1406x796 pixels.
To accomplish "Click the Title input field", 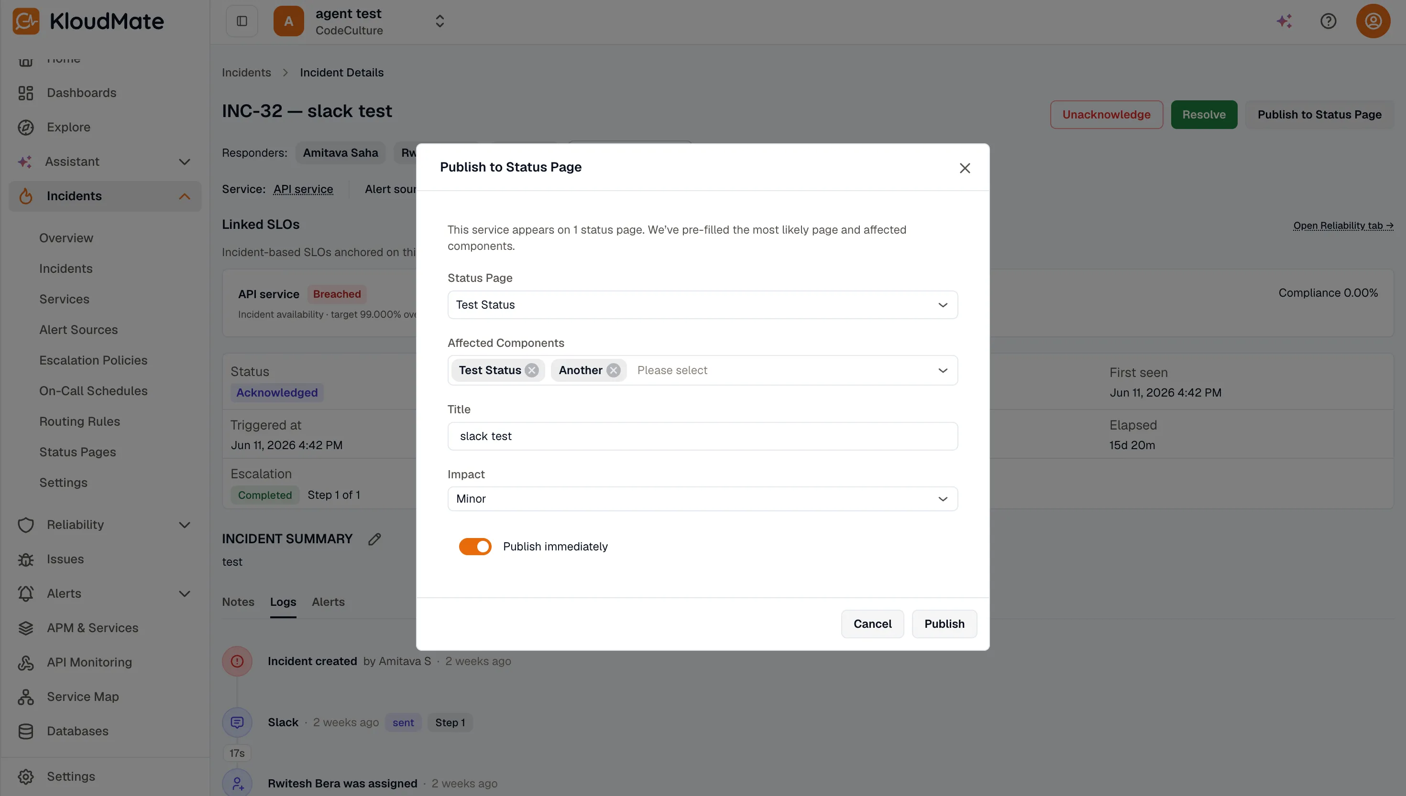I will 703,436.
